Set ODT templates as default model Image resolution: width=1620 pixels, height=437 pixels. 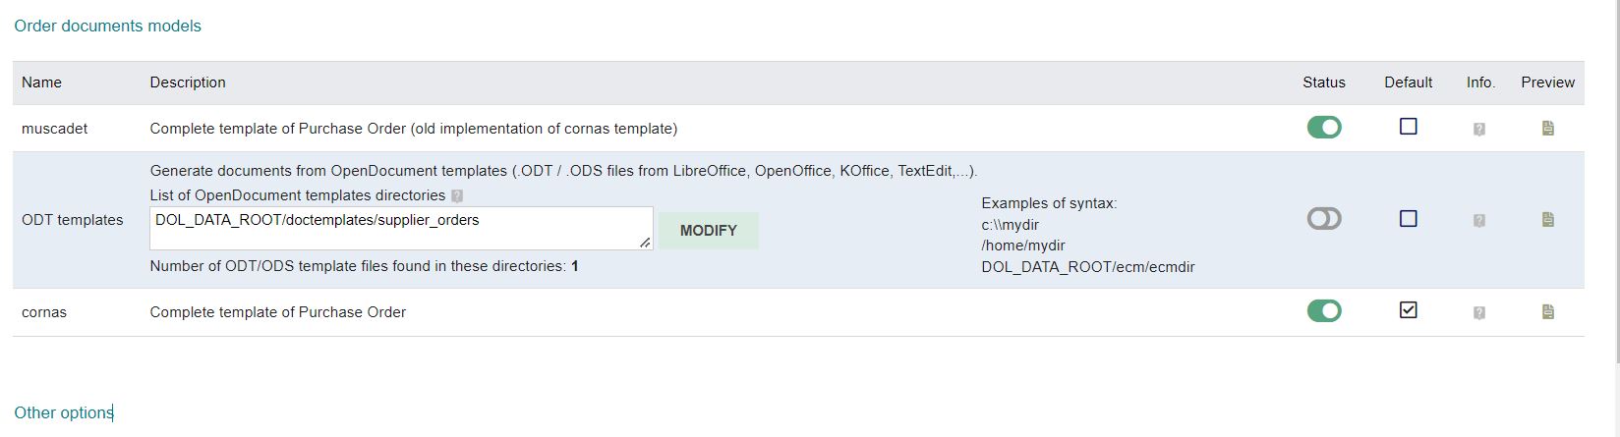click(1408, 219)
